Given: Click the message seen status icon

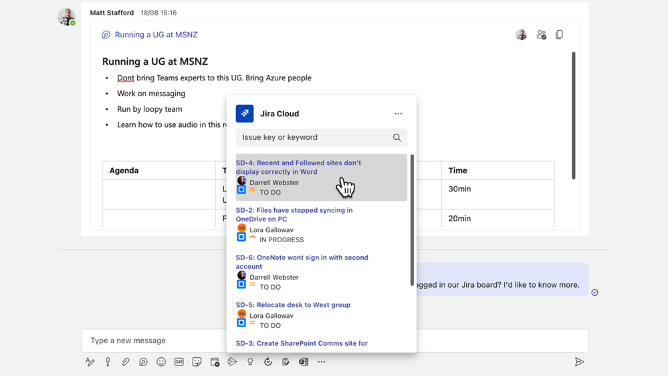Looking at the screenshot, I should pyautogui.click(x=594, y=292).
